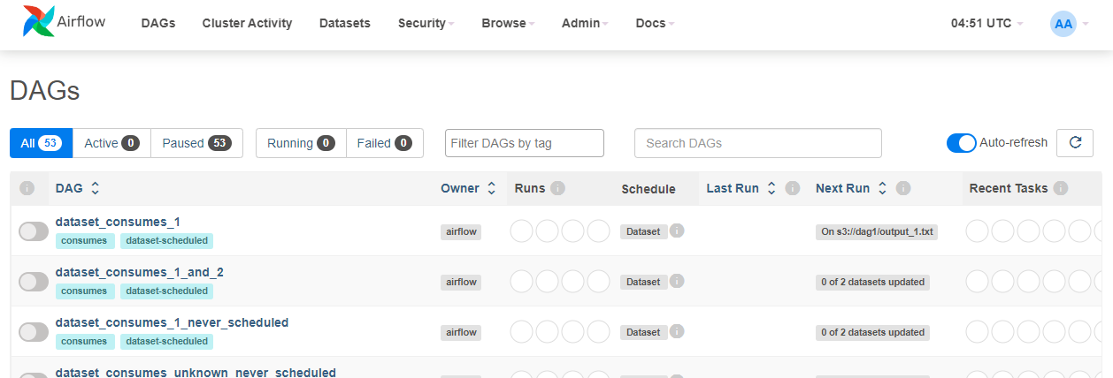
Task: Disable the Auto-refresh switch
Action: click(962, 143)
